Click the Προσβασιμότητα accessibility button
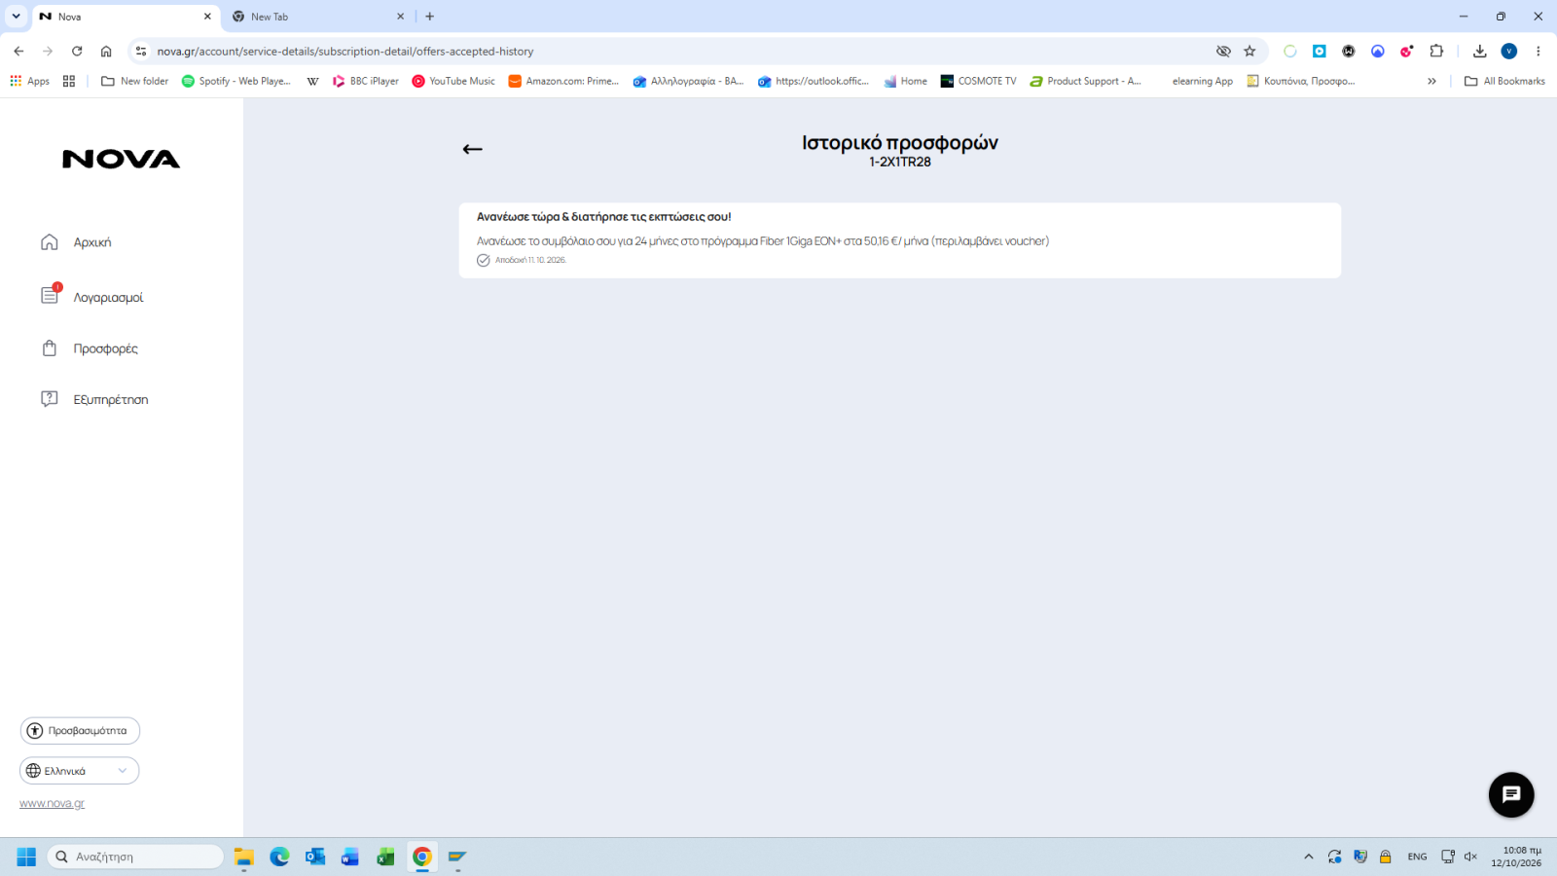 click(x=80, y=731)
